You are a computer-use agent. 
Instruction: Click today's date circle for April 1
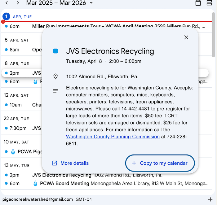pos(6,17)
